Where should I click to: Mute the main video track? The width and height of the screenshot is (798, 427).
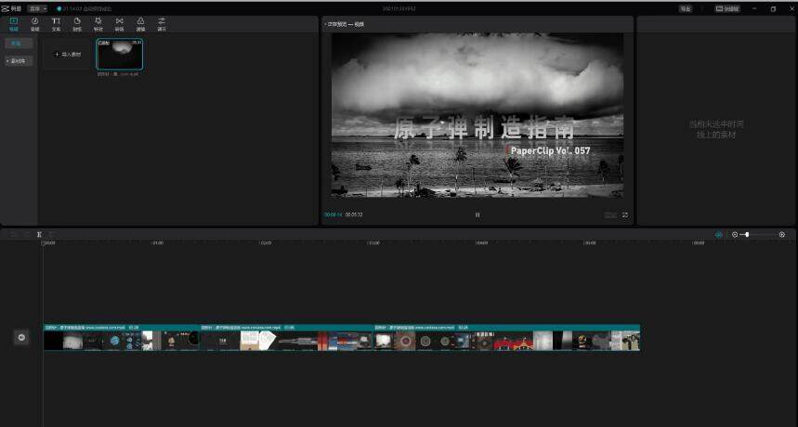point(21,338)
